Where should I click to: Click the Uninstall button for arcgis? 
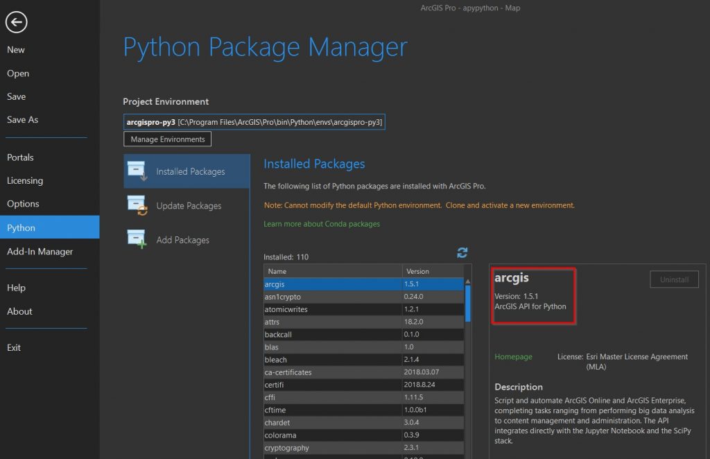pos(673,279)
